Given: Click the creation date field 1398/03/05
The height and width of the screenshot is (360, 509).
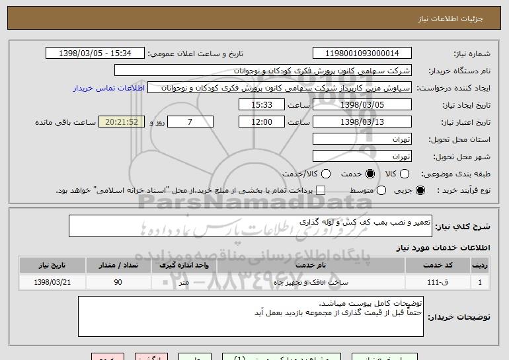Looking at the screenshot, I should tap(362, 105).
